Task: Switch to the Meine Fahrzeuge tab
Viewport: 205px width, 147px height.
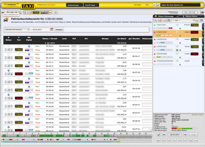Action: 166,16
